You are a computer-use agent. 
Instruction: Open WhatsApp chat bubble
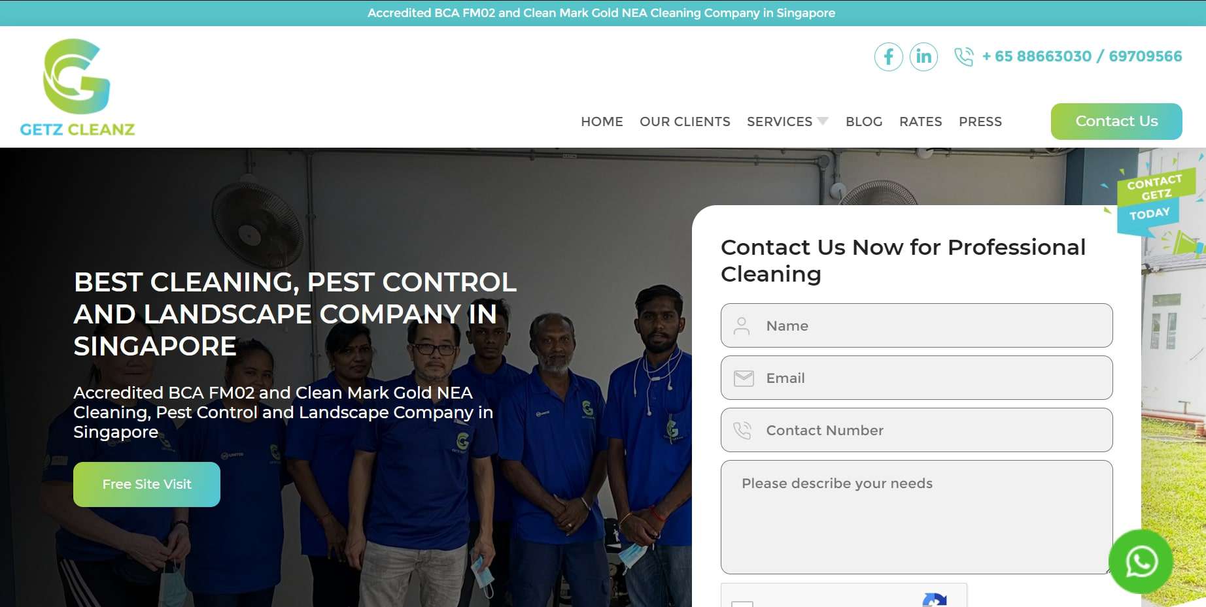(x=1141, y=561)
